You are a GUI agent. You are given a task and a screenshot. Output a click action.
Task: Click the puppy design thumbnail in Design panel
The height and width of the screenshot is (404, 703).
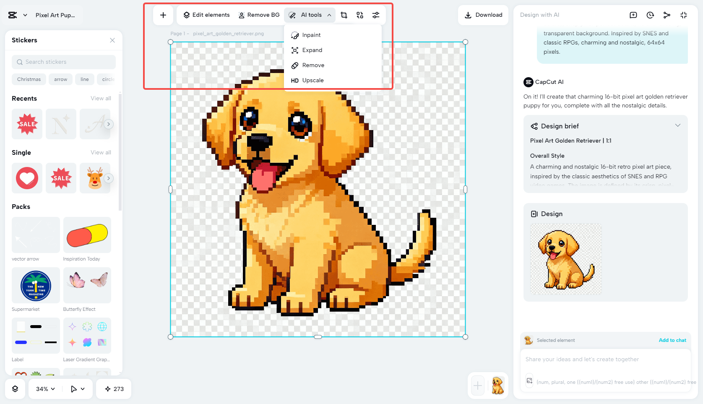coord(565,259)
